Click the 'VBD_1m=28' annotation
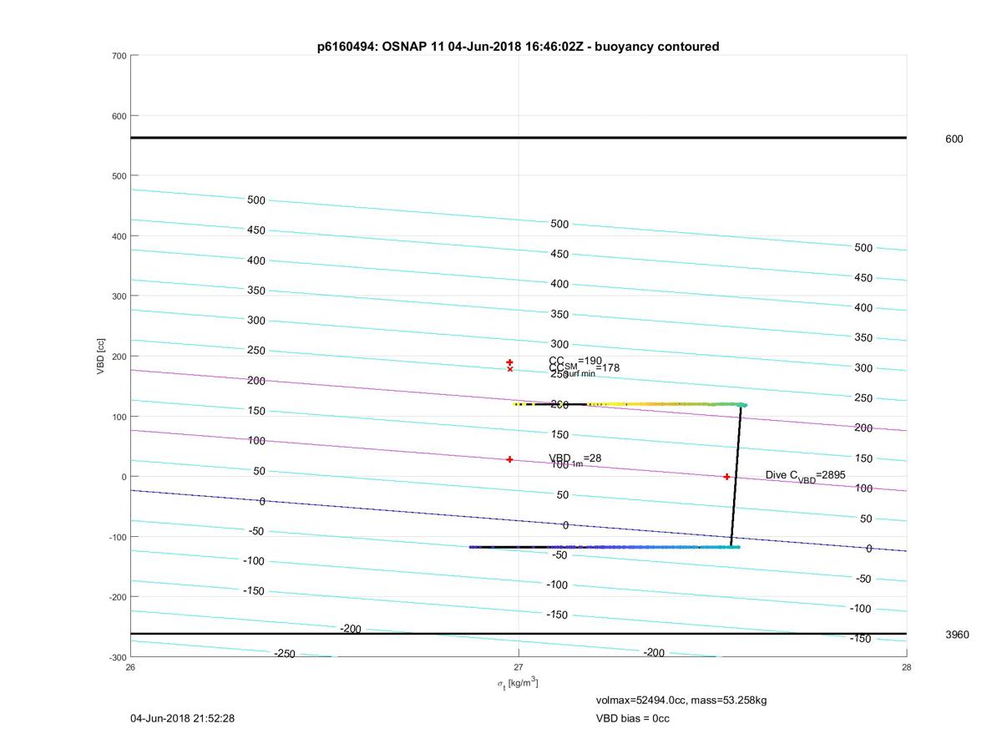 tap(575, 458)
